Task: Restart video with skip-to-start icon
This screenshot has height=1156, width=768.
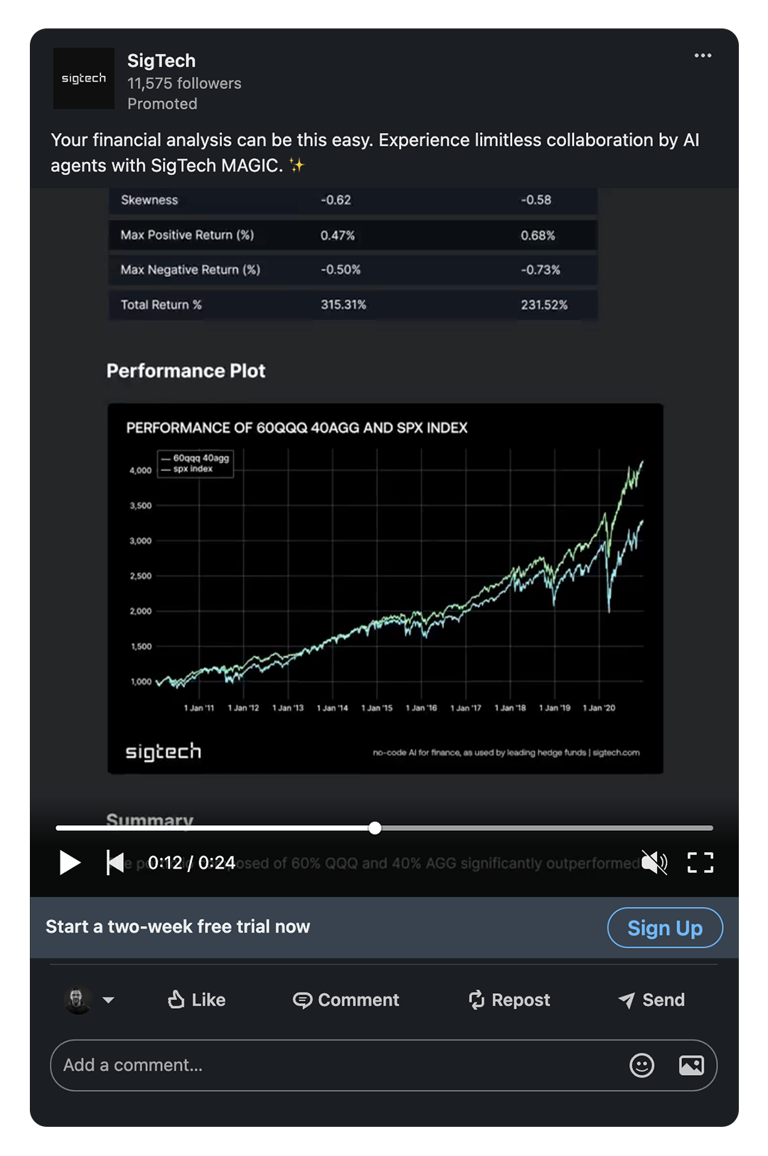Action: click(115, 862)
